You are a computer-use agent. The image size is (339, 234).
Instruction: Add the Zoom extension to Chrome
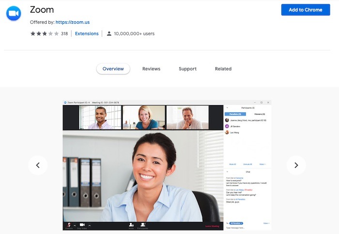pyautogui.click(x=306, y=10)
